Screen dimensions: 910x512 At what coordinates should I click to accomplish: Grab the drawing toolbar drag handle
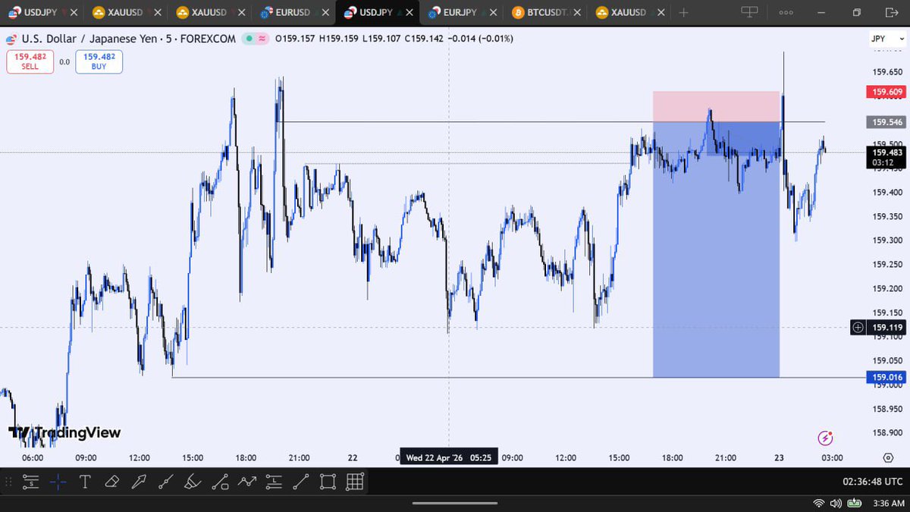pyautogui.click(x=9, y=481)
